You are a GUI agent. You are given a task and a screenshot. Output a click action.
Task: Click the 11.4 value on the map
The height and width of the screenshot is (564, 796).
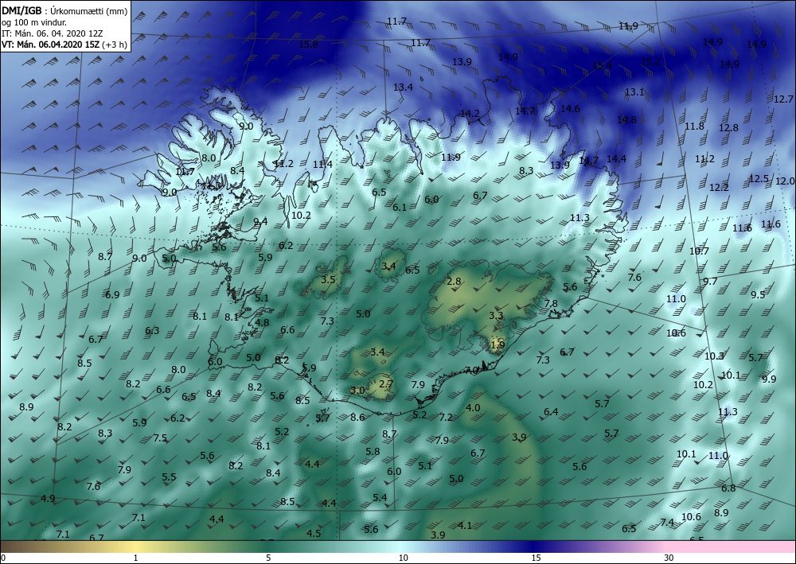(x=323, y=165)
